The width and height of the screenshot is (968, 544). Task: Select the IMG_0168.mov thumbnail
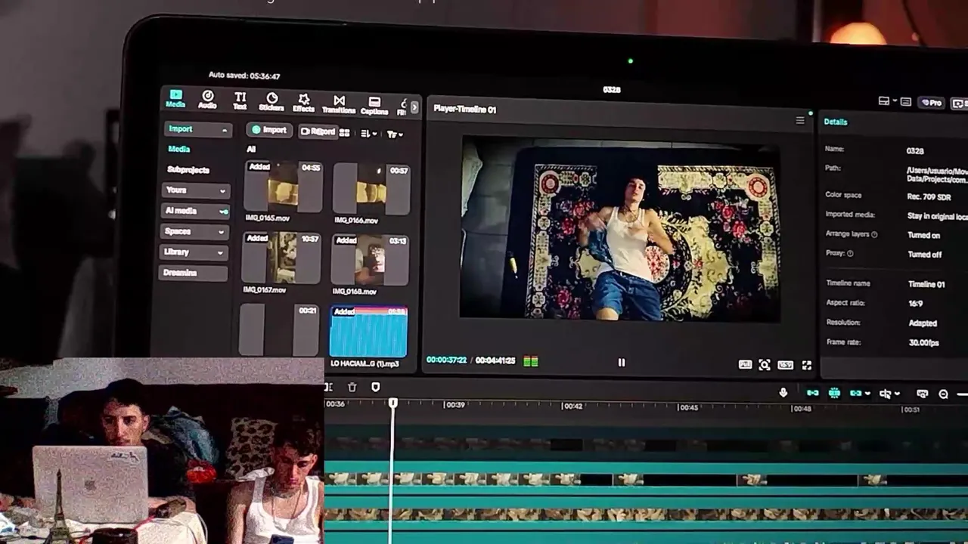pos(371,261)
